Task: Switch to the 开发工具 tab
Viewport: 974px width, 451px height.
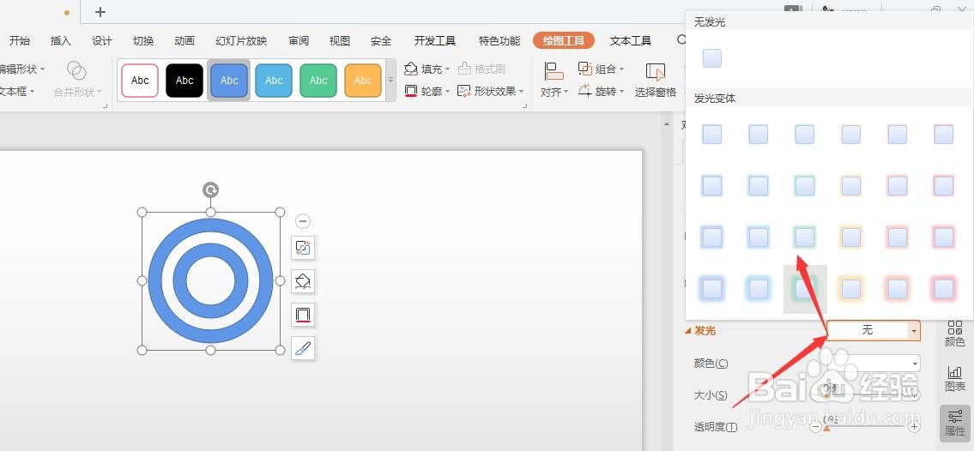Action: pyautogui.click(x=435, y=41)
